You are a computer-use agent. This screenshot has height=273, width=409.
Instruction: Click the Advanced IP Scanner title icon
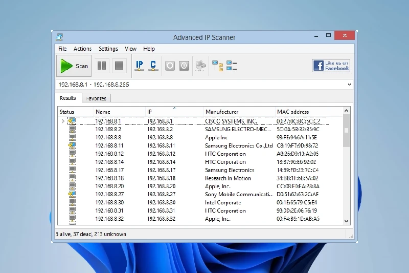[59, 37]
